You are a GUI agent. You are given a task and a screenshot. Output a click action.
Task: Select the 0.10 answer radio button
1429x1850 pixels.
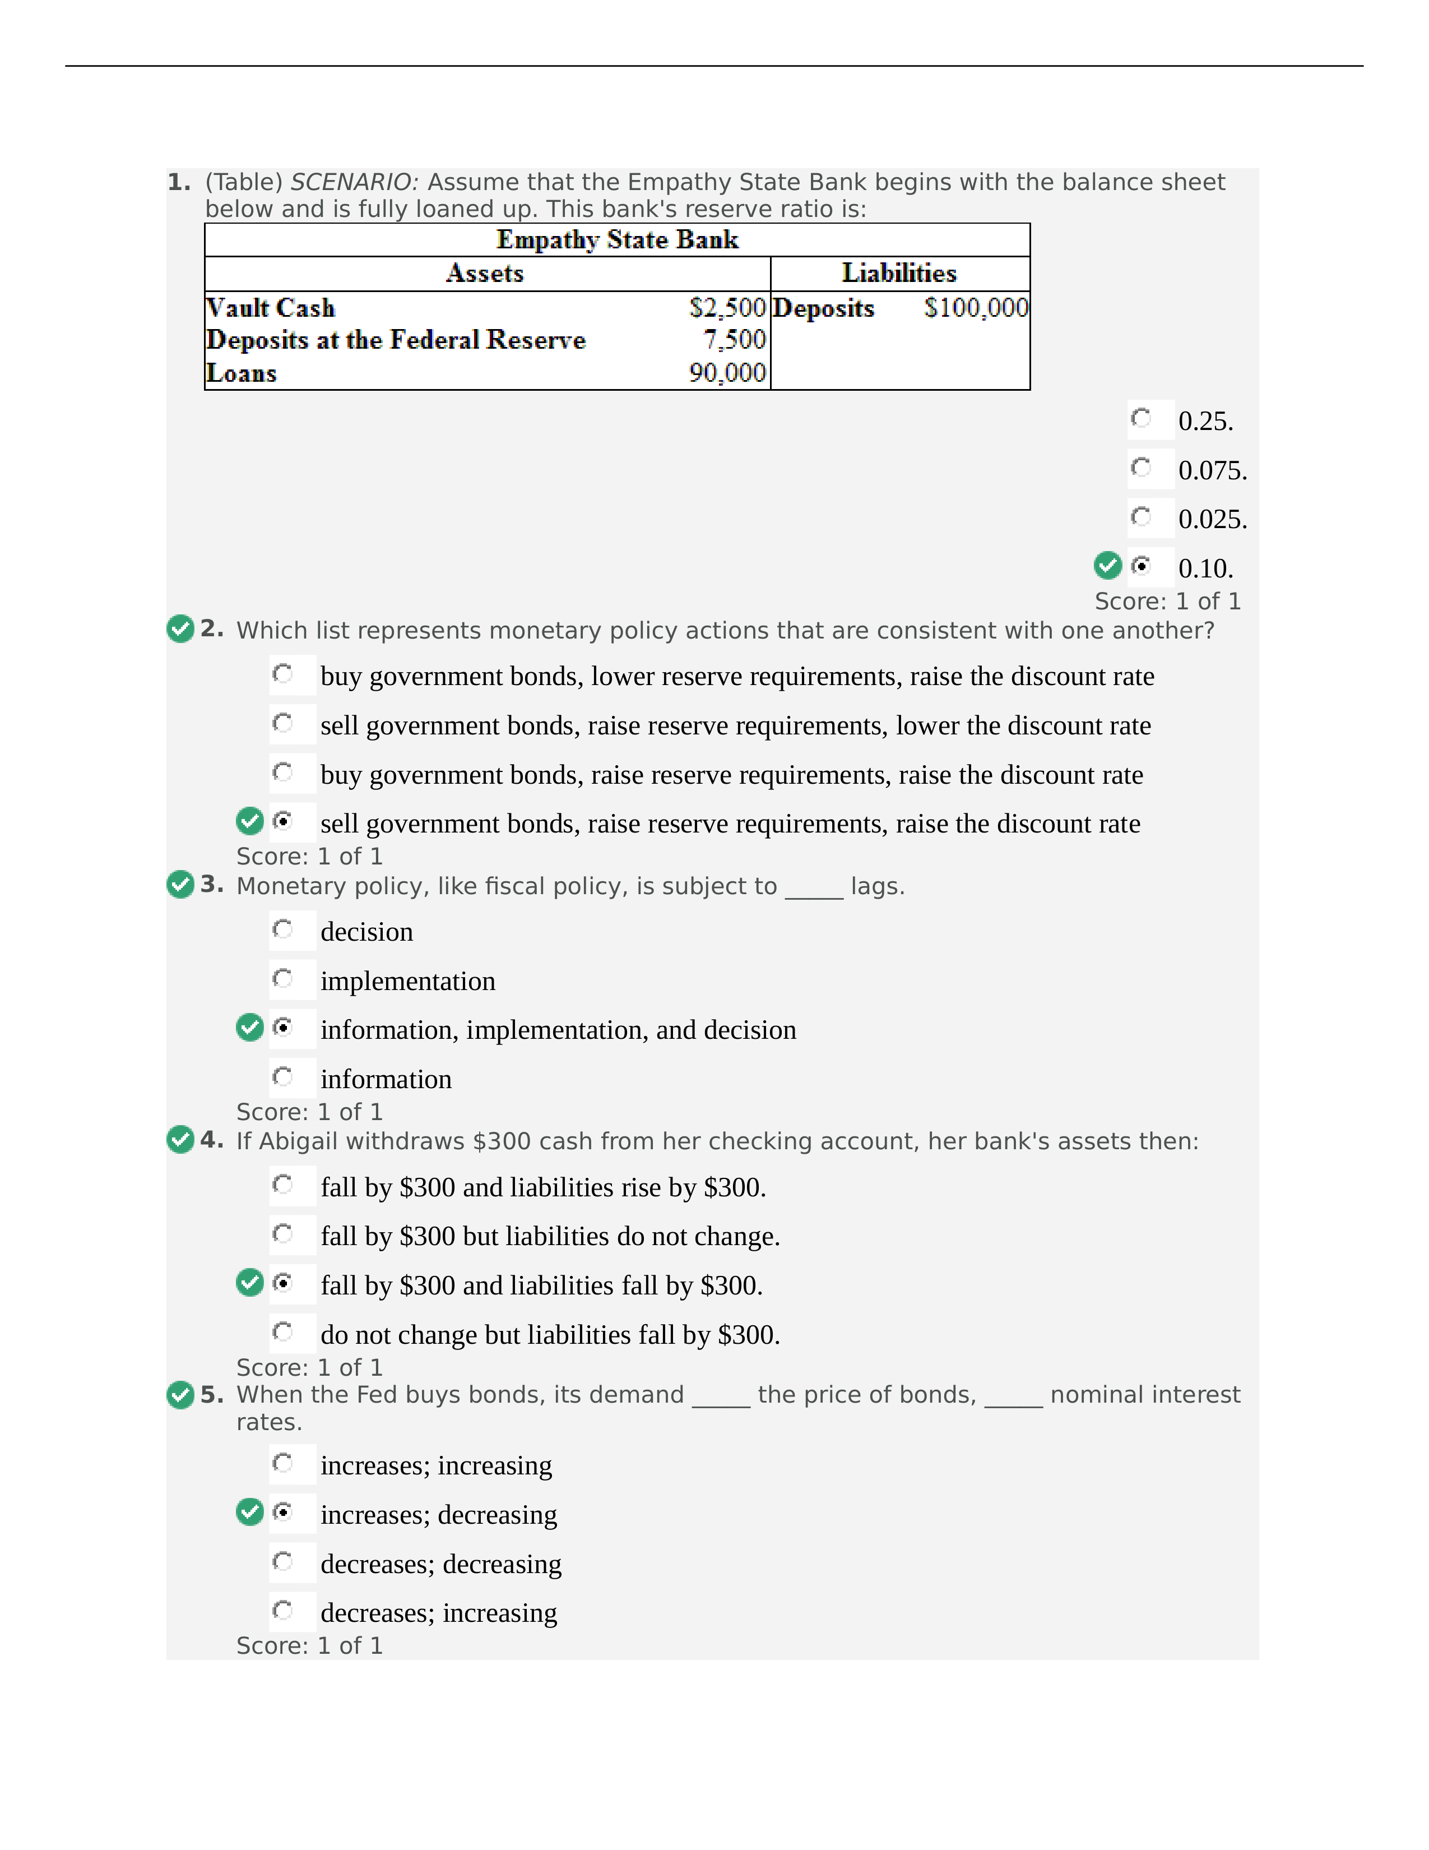coord(1141,566)
